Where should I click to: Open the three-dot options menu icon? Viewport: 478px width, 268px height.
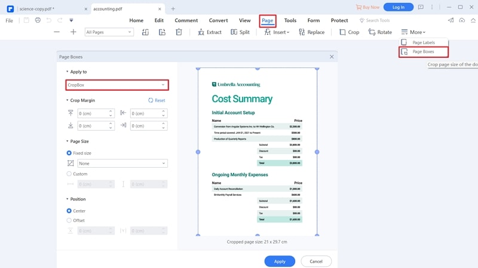point(432,7)
